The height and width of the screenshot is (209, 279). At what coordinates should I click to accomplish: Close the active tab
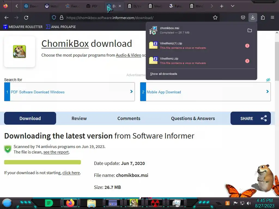coord(120,6)
